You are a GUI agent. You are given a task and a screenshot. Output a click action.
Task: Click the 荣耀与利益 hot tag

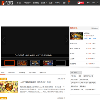click(x=74, y=86)
